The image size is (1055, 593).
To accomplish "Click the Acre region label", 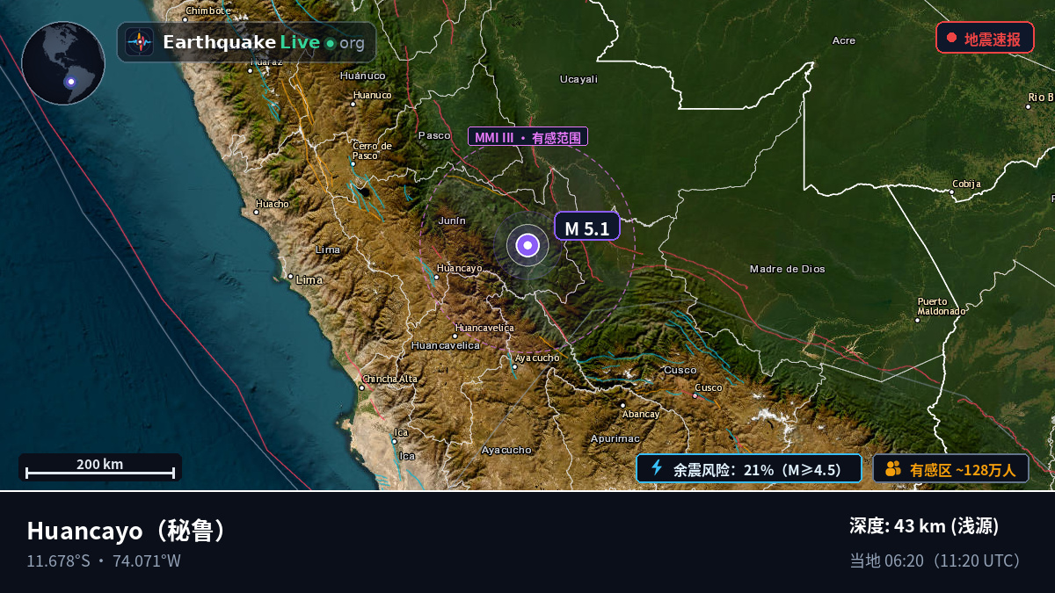I will click(x=844, y=40).
